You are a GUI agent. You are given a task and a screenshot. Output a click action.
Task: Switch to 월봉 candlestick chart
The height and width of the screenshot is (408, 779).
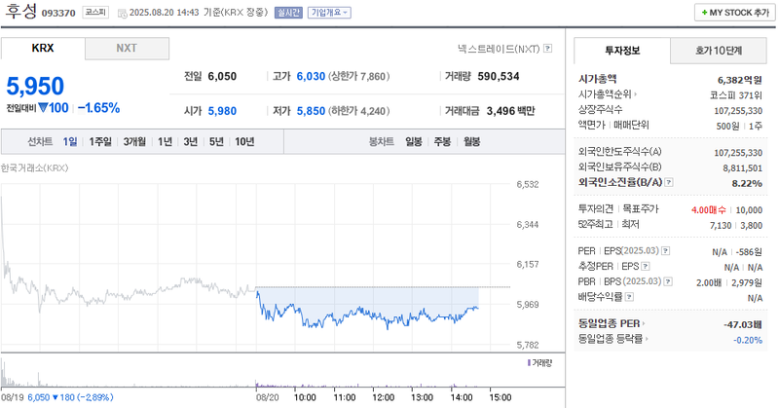point(471,141)
